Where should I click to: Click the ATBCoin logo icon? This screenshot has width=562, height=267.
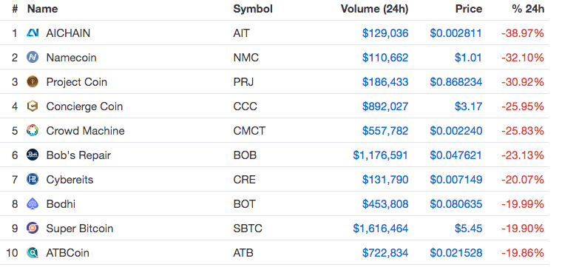(33, 253)
